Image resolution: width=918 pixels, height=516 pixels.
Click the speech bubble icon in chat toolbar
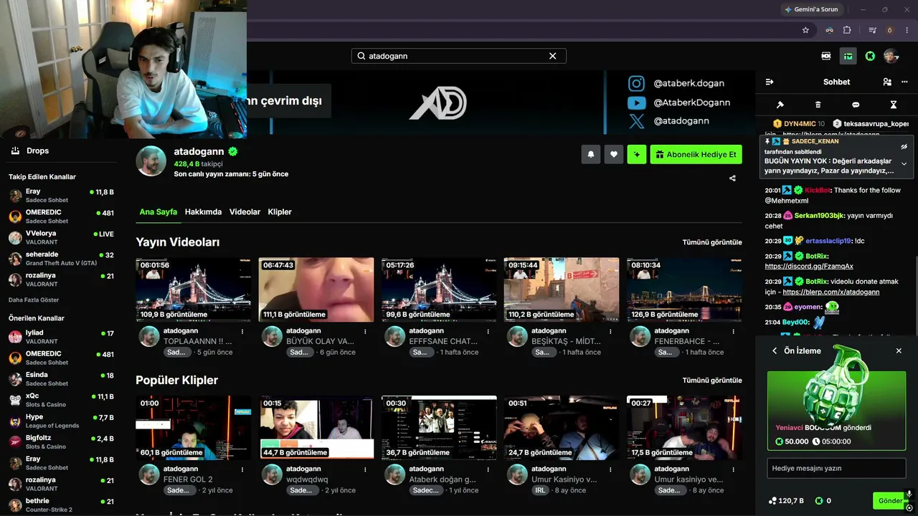(x=856, y=105)
